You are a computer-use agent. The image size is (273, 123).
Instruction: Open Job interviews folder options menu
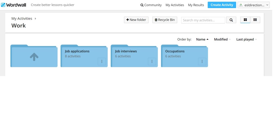click(x=152, y=61)
